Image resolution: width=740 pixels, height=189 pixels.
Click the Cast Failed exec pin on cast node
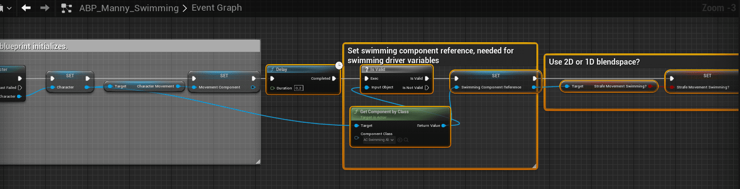[19, 87]
